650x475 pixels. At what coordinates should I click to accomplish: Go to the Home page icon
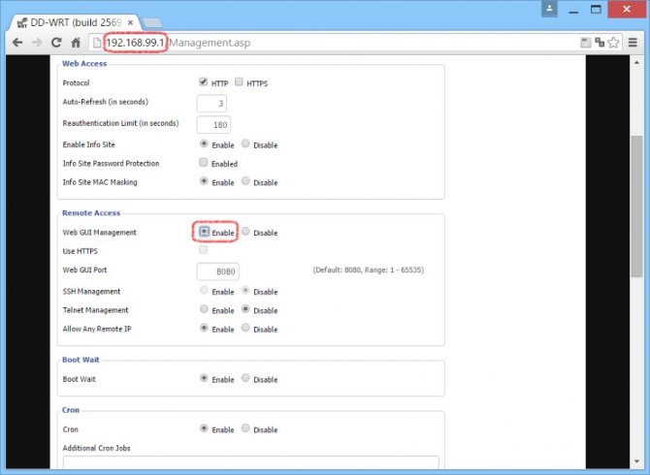(76, 43)
